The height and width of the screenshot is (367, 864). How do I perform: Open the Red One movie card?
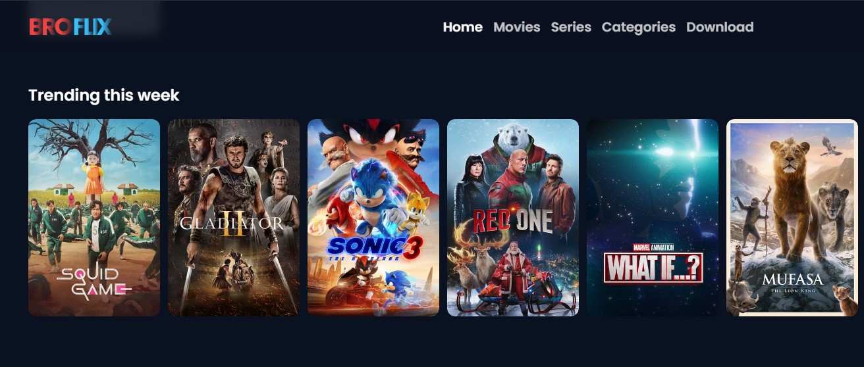pyautogui.click(x=513, y=218)
